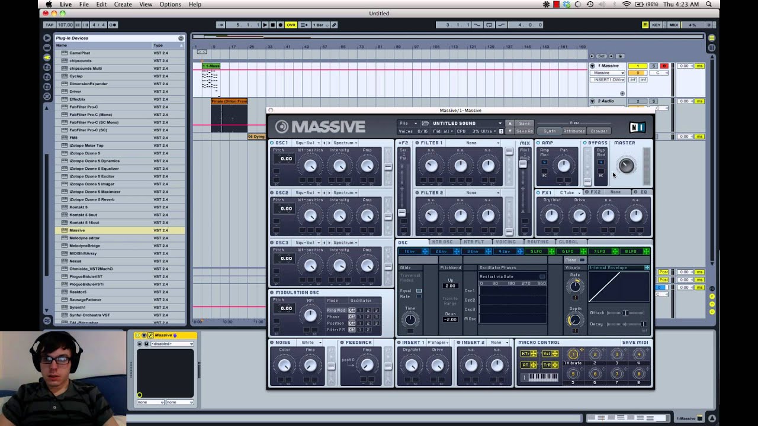Select Sylenth1 in the plug-in list
Viewport: 758px width, 426px height.
(120, 307)
